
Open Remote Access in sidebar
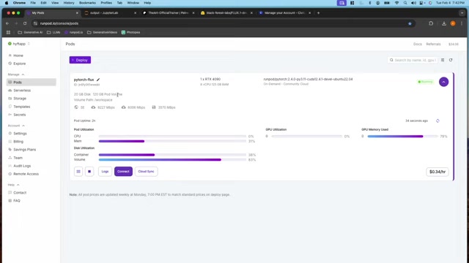[26, 174]
